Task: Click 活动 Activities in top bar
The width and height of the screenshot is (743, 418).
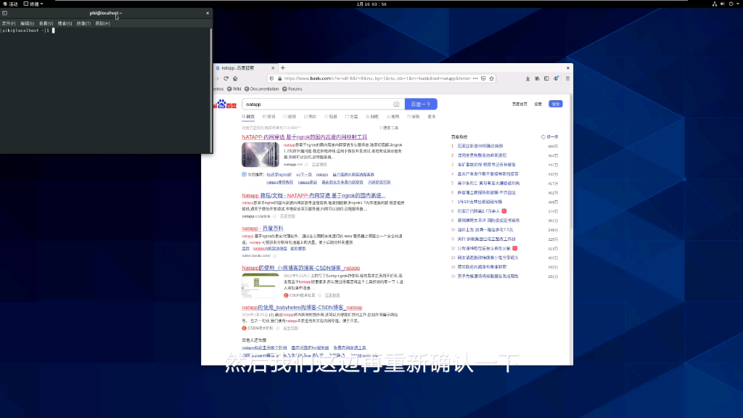Action: coord(10,4)
